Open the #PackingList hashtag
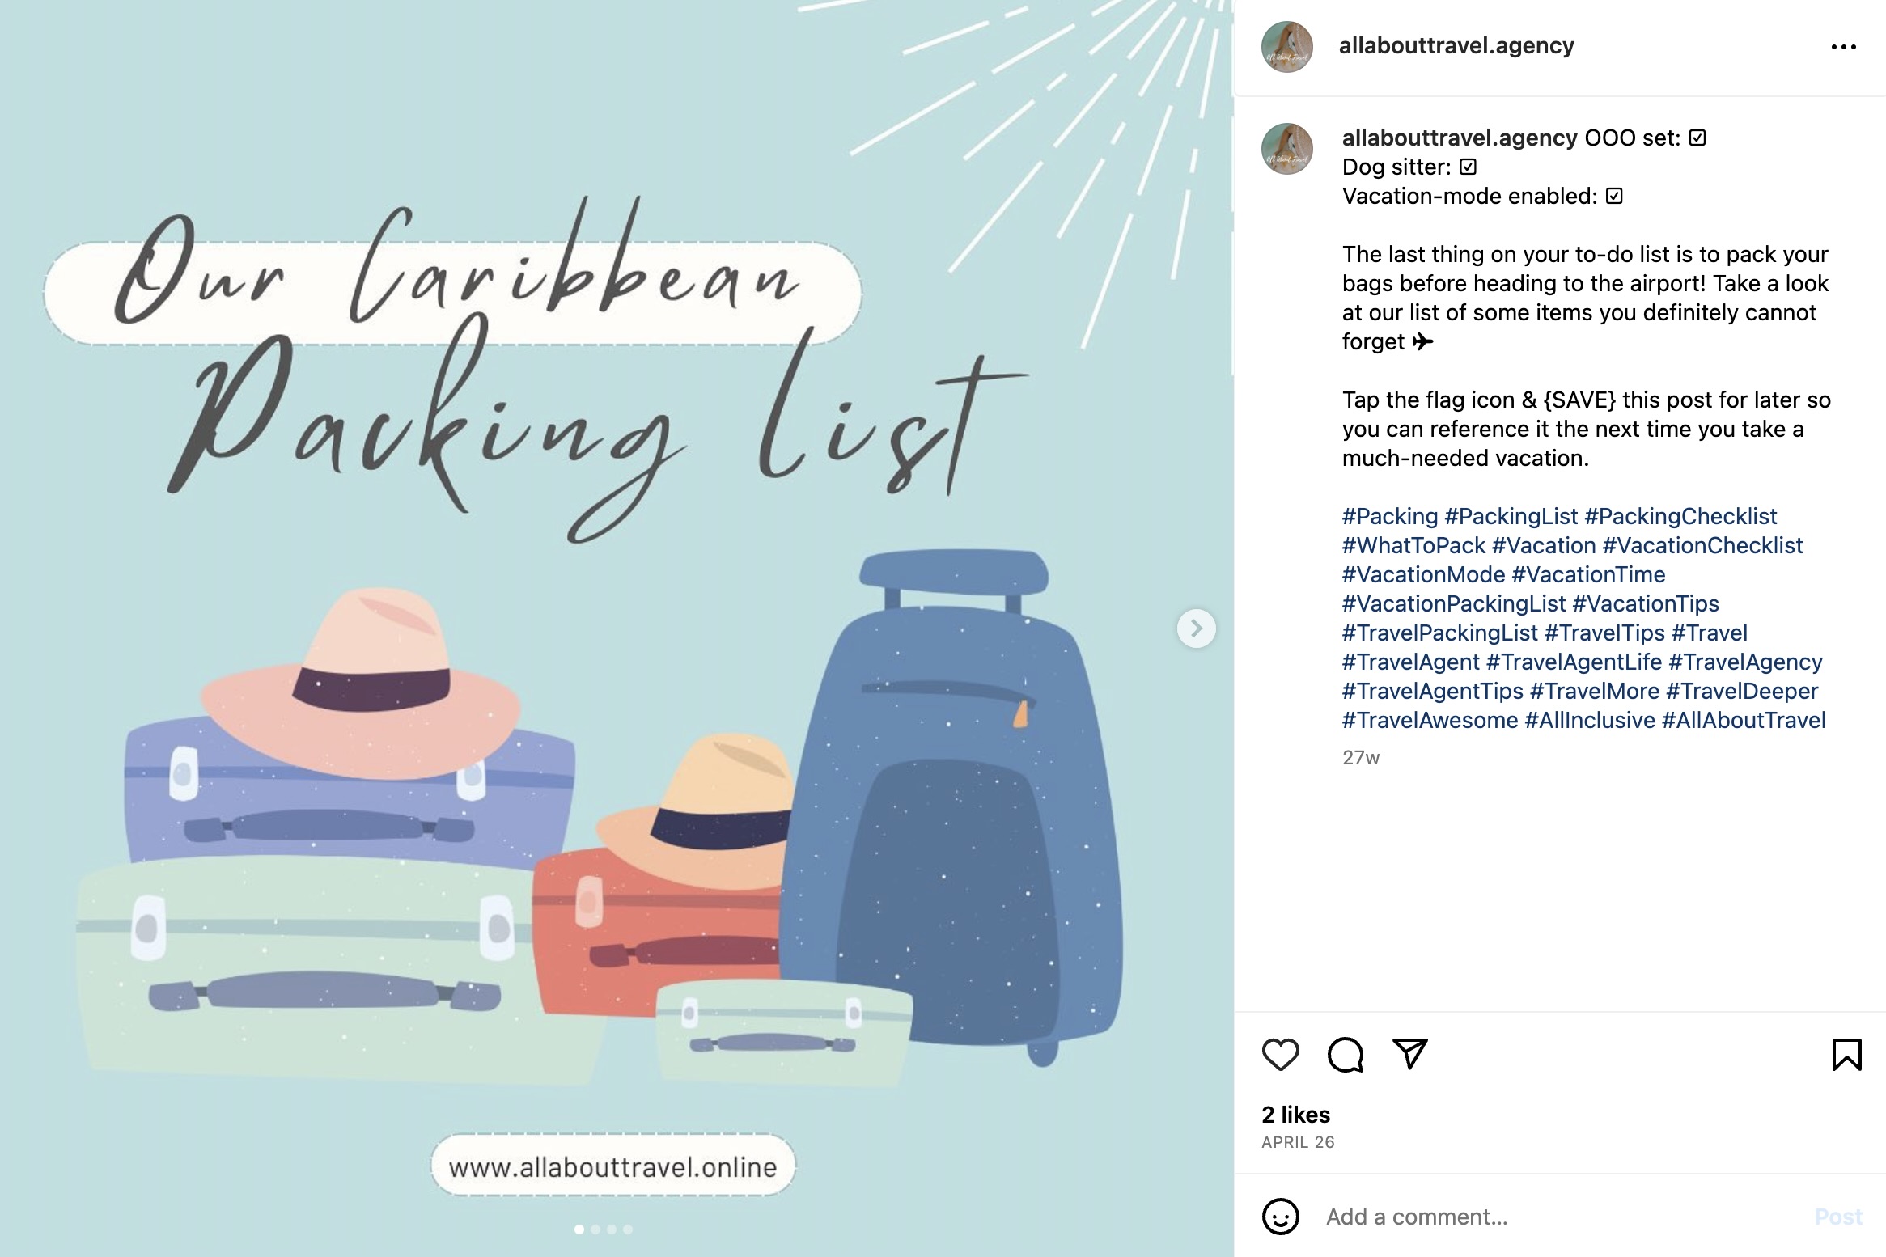 (1511, 517)
